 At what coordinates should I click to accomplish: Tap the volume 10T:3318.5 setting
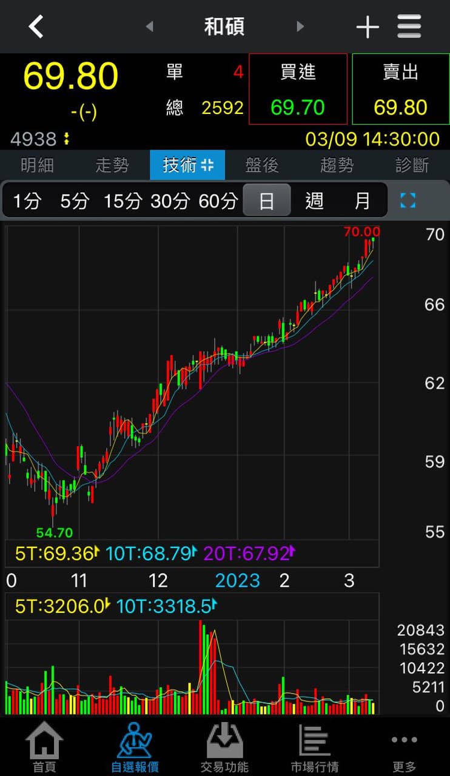pyautogui.click(x=166, y=606)
